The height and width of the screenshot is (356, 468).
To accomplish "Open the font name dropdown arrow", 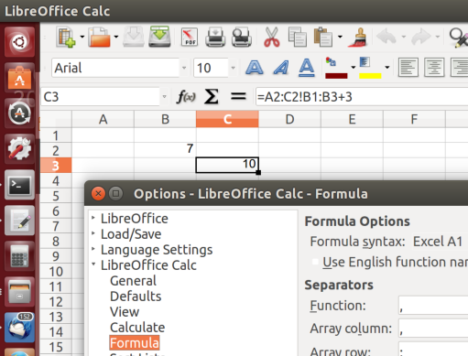I will tap(184, 68).
